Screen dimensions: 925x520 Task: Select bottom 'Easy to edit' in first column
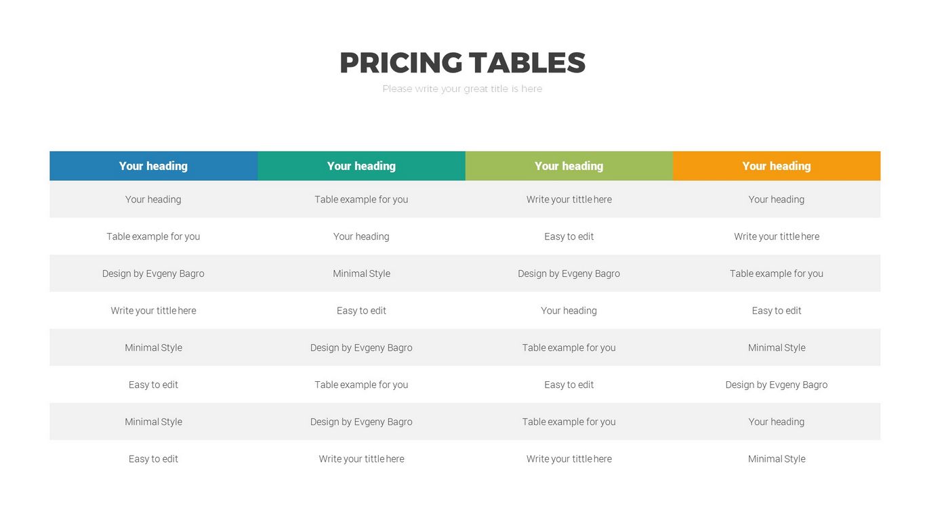(153, 459)
